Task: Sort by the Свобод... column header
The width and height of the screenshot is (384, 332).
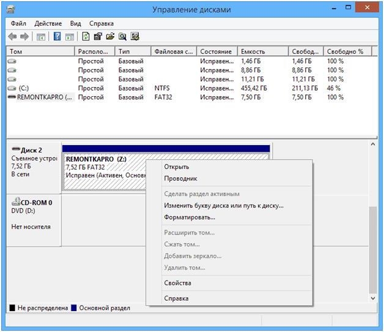Action: pos(306,51)
